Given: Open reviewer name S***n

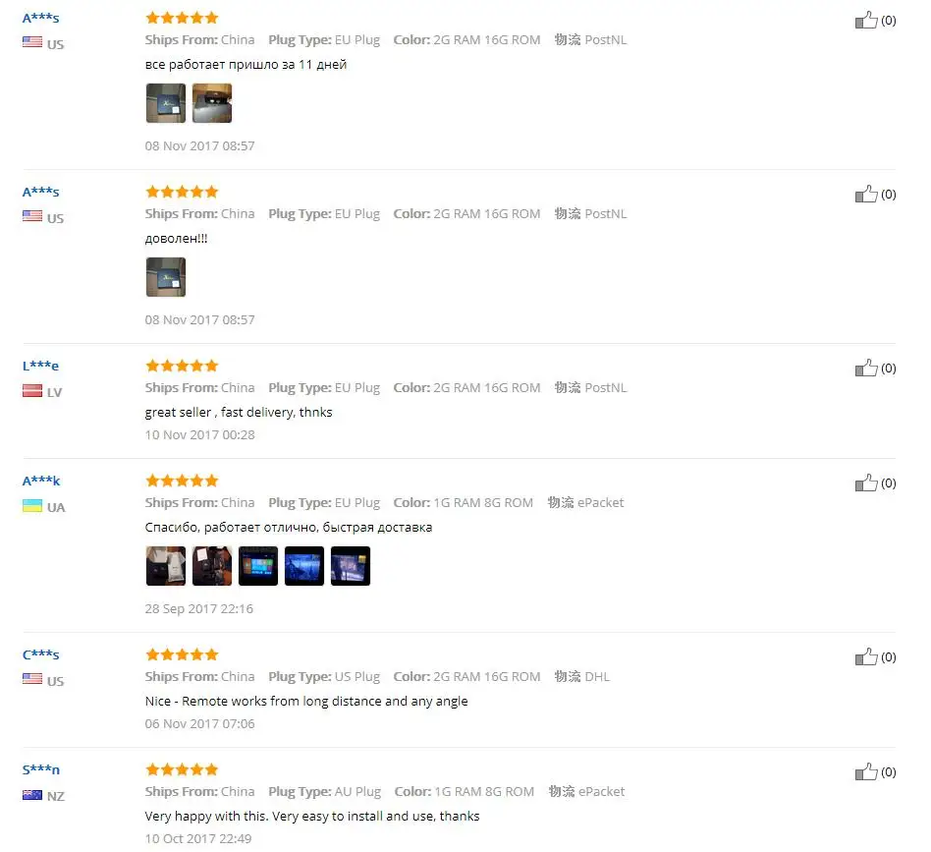Looking at the screenshot, I should pyautogui.click(x=41, y=769).
